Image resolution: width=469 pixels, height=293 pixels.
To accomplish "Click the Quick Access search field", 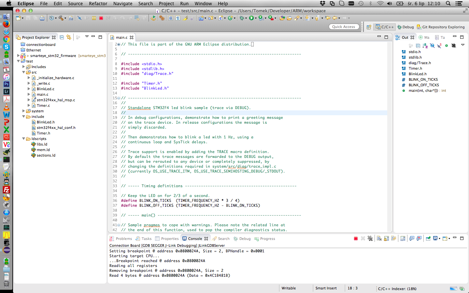I will [x=344, y=27].
